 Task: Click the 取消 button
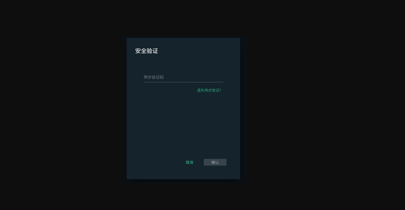coord(189,162)
